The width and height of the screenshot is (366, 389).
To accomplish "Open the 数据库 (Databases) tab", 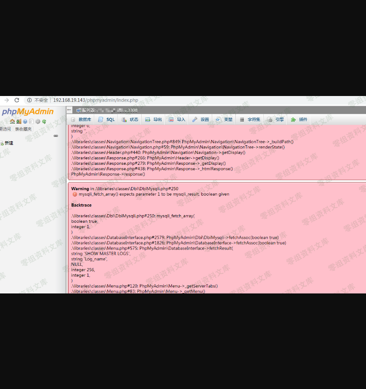I will pos(81,120).
